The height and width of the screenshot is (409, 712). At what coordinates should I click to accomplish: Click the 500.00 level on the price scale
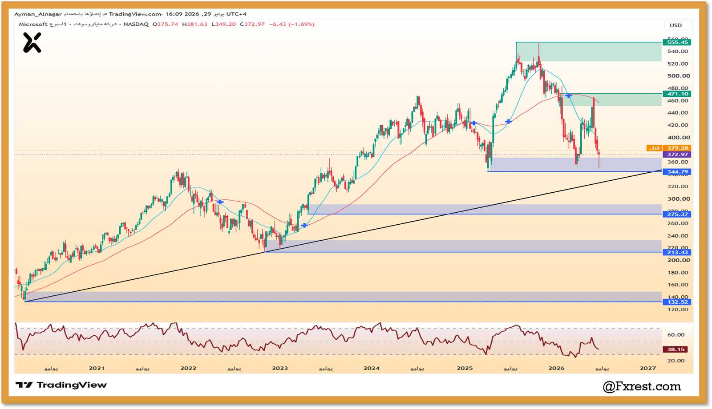click(x=679, y=76)
